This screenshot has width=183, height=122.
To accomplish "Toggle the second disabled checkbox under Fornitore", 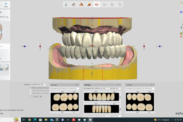I will pyautogui.click(x=30, y=90).
